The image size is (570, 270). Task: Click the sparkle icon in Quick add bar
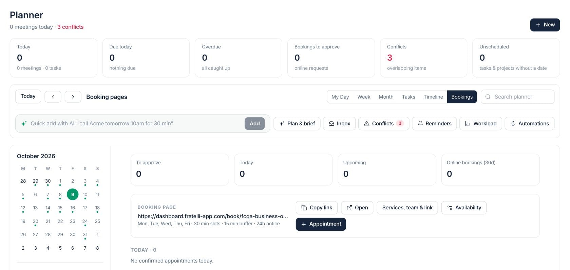point(24,124)
